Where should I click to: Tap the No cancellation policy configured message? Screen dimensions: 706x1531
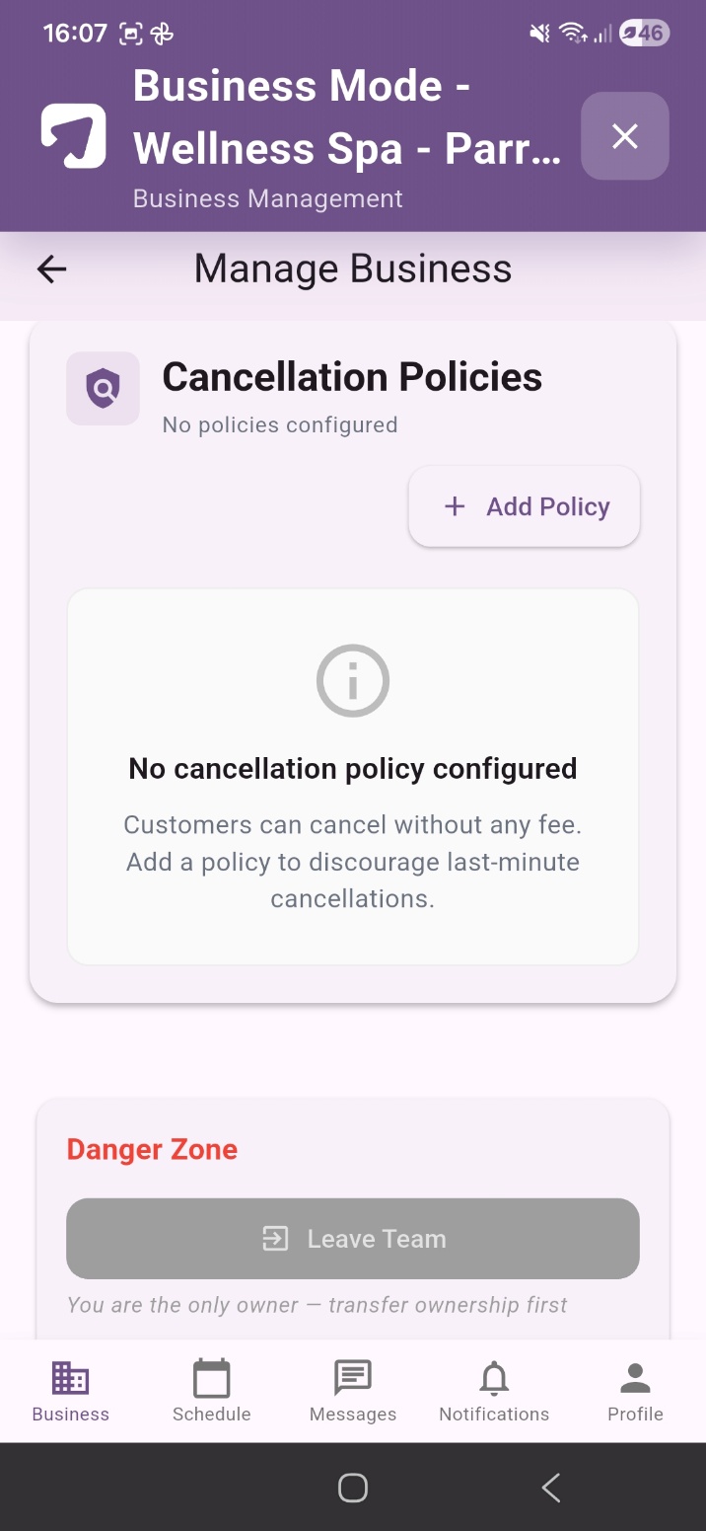pos(353,769)
